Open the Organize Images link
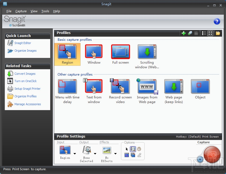226x174 pixels. click(x=26, y=51)
